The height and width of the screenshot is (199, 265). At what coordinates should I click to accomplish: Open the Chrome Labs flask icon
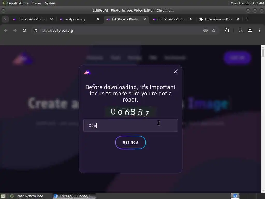point(240,30)
